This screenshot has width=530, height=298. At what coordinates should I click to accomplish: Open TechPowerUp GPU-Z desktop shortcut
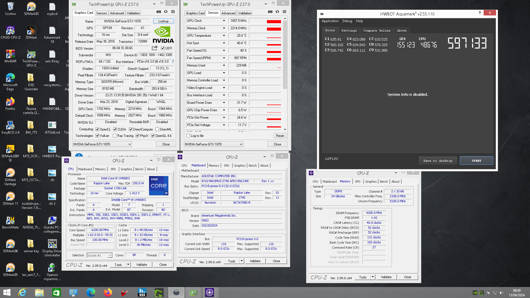[x=31, y=58]
